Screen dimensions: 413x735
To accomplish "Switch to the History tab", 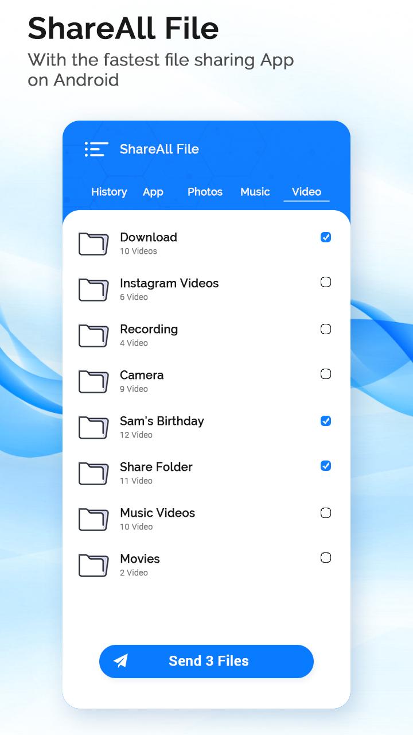I will tap(109, 192).
